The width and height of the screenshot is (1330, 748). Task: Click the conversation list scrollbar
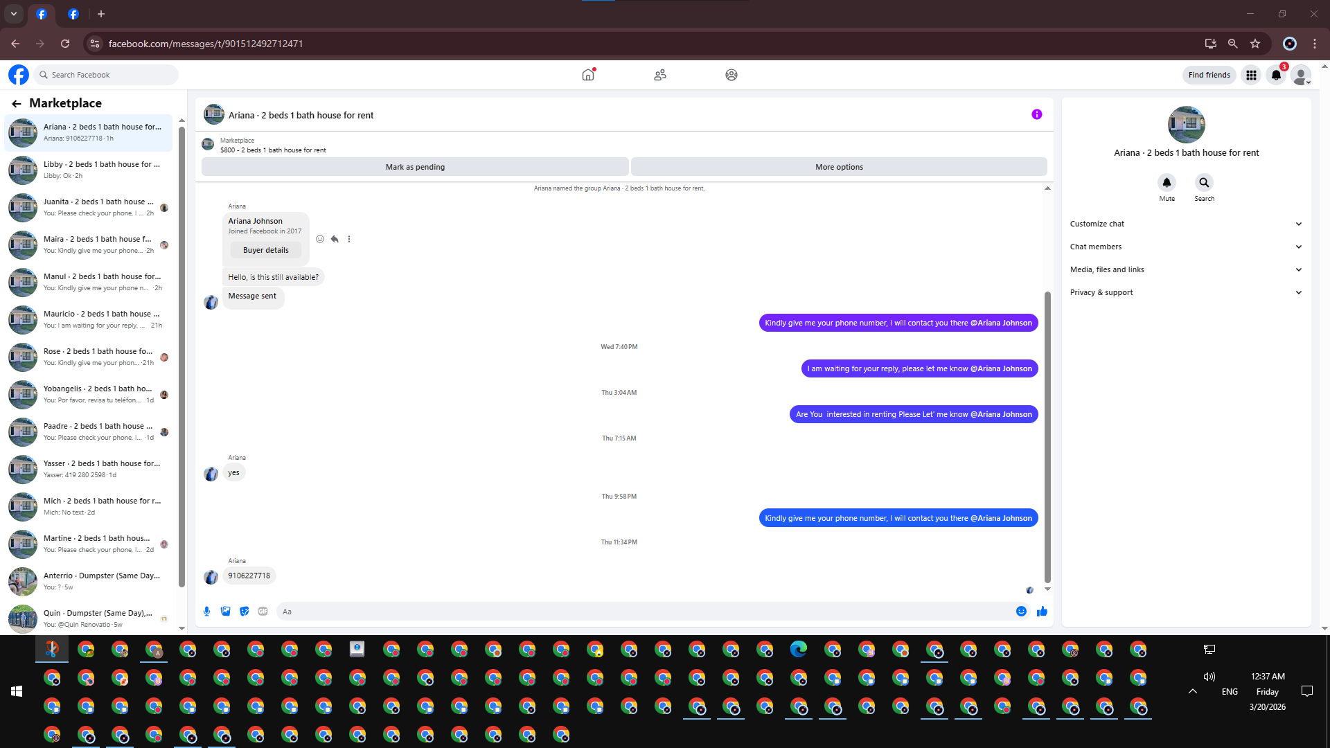click(x=181, y=357)
